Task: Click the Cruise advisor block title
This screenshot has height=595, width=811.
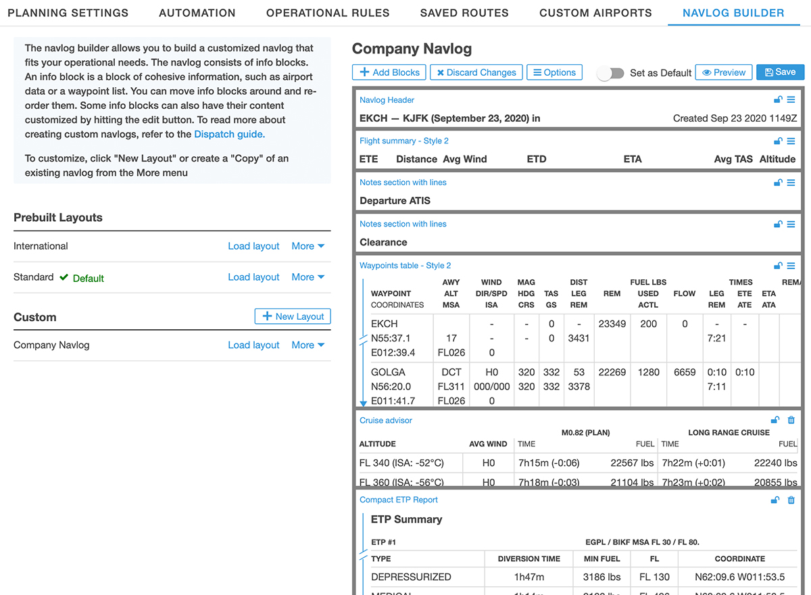Action: (386, 421)
